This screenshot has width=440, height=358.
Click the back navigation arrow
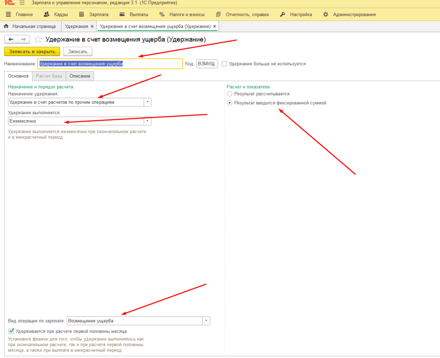11,39
